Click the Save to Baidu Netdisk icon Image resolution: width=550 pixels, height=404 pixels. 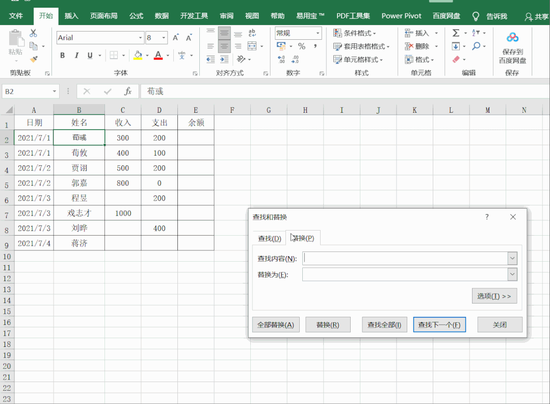coord(512,38)
